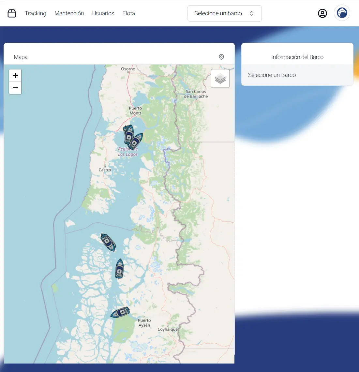The width and height of the screenshot is (359, 372).
Task: Open the Tracking menu item
Action: tap(36, 13)
